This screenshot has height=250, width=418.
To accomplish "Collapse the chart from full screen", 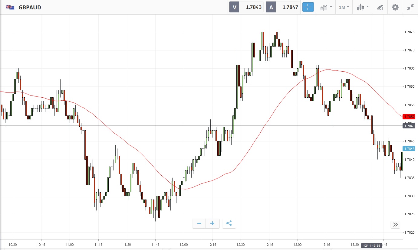I will coord(410,7).
